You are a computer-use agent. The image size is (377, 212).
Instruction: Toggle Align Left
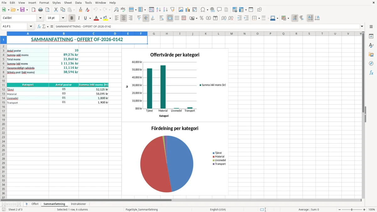(117, 18)
